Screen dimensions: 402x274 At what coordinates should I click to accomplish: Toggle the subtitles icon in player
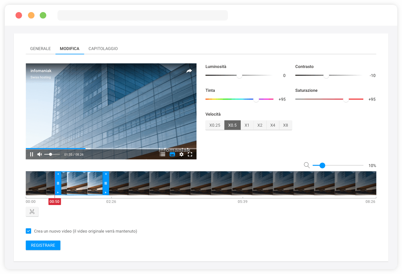pos(172,154)
